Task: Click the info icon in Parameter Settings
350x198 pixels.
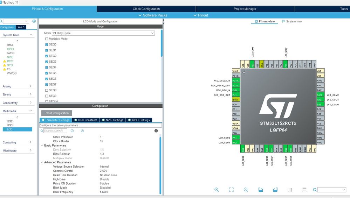Action: tap(156, 131)
